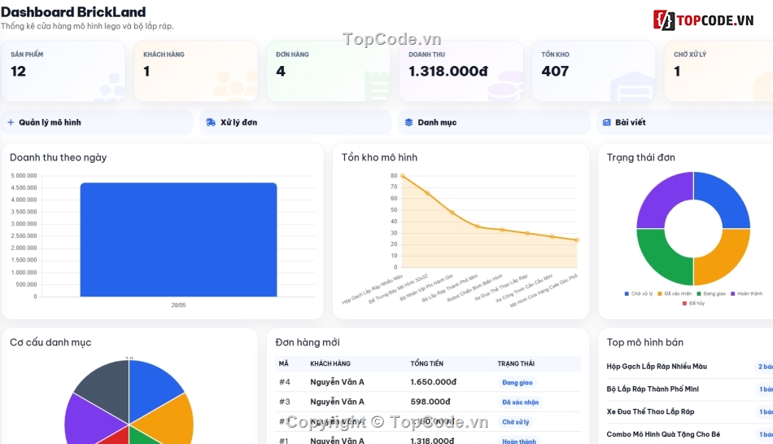The image size is (773, 444).
Task: Click the Đang giao status badge on order #4
Action: [518, 382]
